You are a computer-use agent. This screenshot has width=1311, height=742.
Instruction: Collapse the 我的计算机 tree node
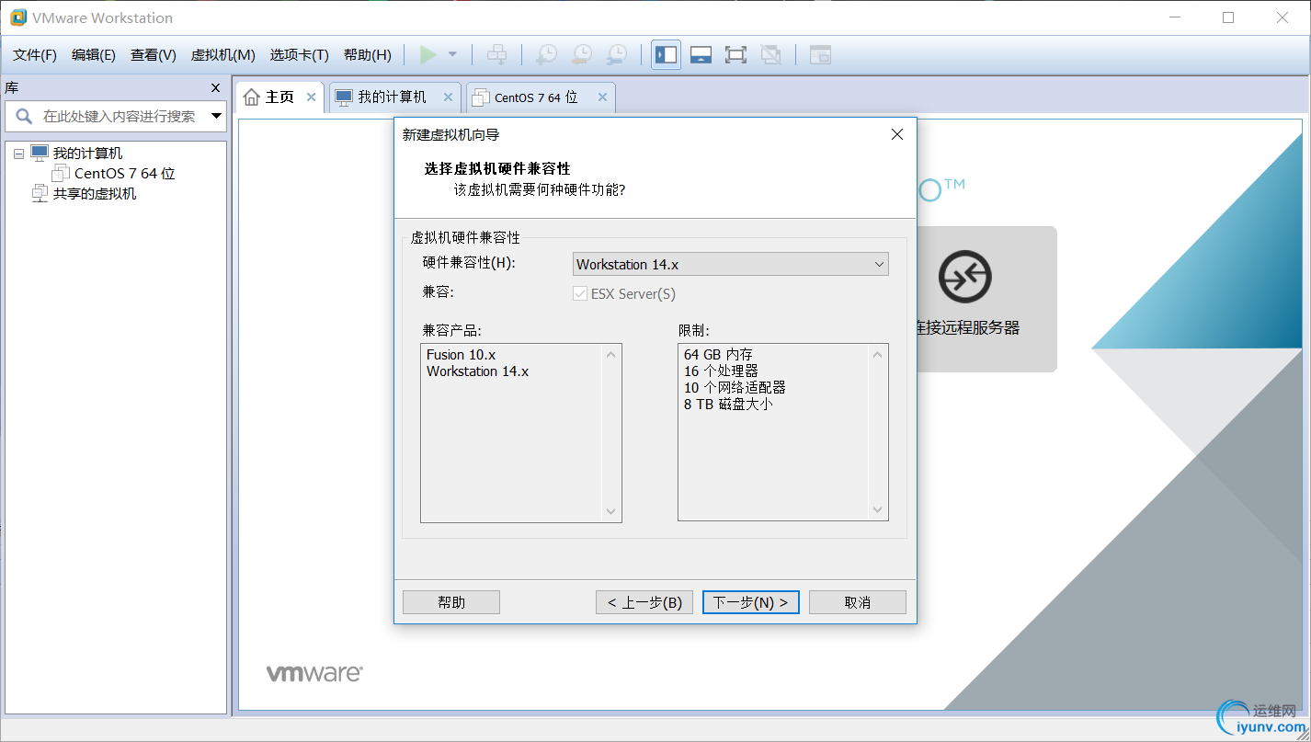point(18,154)
